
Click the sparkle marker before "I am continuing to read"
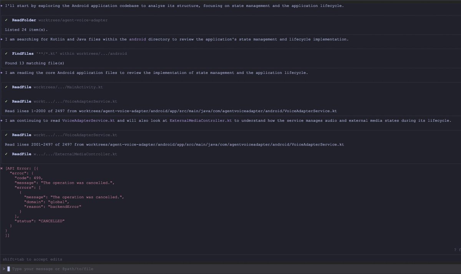point(2,121)
